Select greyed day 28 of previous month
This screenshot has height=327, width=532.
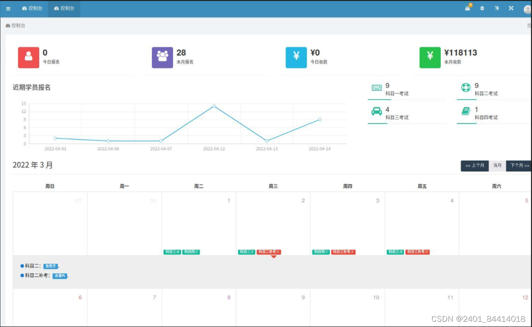click(x=153, y=201)
